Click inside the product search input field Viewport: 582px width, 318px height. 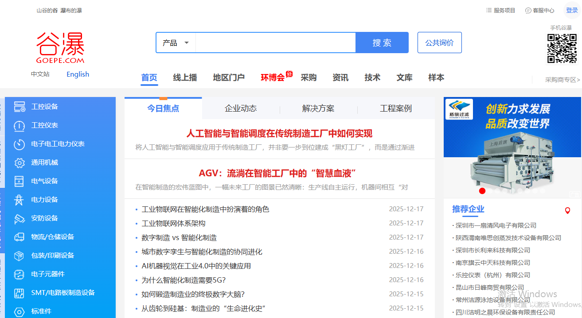coord(275,42)
